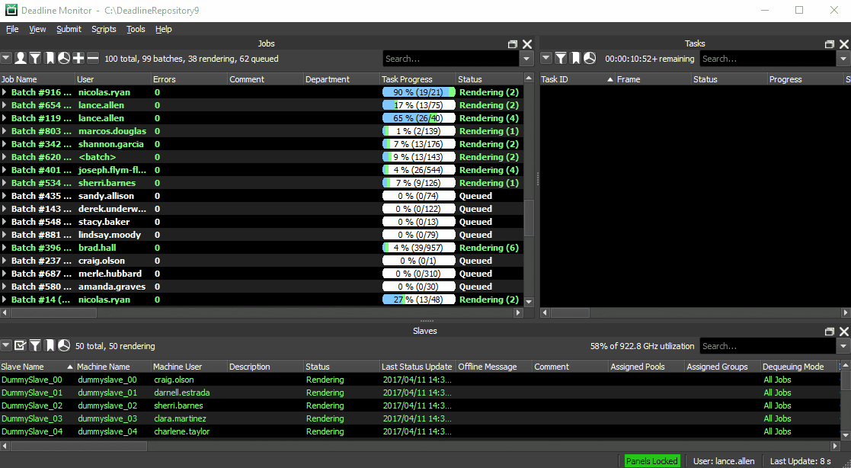The image size is (851, 468).
Task: Open the Tasks search history dropdown
Action: pos(843,59)
